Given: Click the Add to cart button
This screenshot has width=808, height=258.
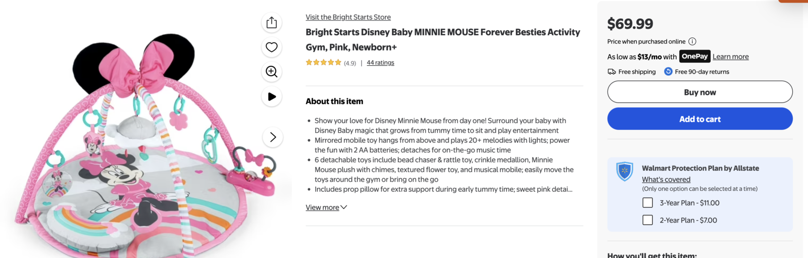Looking at the screenshot, I should click(699, 119).
